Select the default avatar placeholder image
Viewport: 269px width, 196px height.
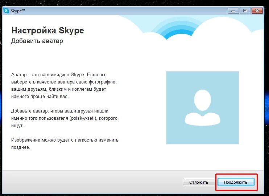pyautogui.click(x=202, y=108)
